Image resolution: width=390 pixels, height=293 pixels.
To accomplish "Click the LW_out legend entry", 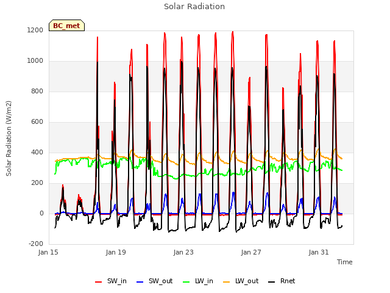I will 241,281.
